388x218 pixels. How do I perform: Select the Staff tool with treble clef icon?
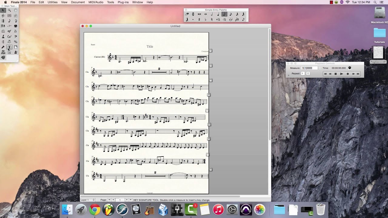click(3, 15)
